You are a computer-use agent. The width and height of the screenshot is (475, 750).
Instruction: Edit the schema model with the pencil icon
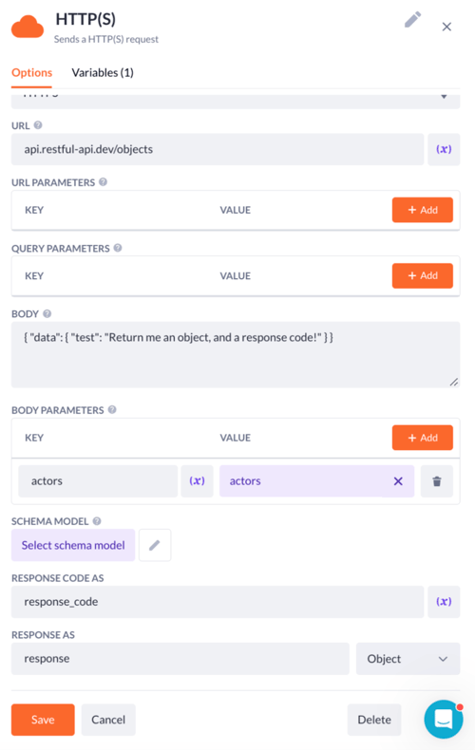click(155, 545)
